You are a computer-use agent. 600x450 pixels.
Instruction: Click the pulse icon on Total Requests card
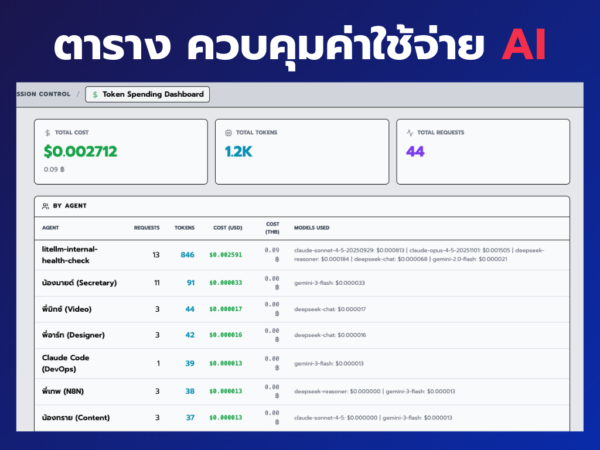tap(410, 132)
